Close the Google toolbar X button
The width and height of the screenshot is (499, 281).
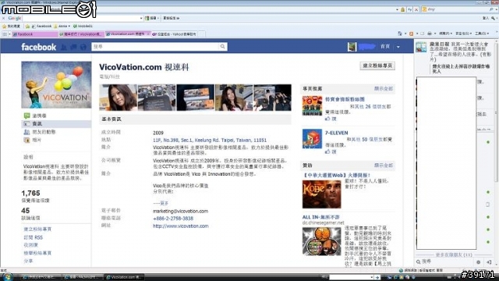point(3,18)
